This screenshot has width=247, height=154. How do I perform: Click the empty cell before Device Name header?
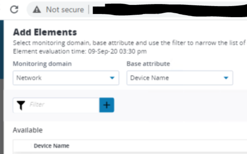[22, 146]
